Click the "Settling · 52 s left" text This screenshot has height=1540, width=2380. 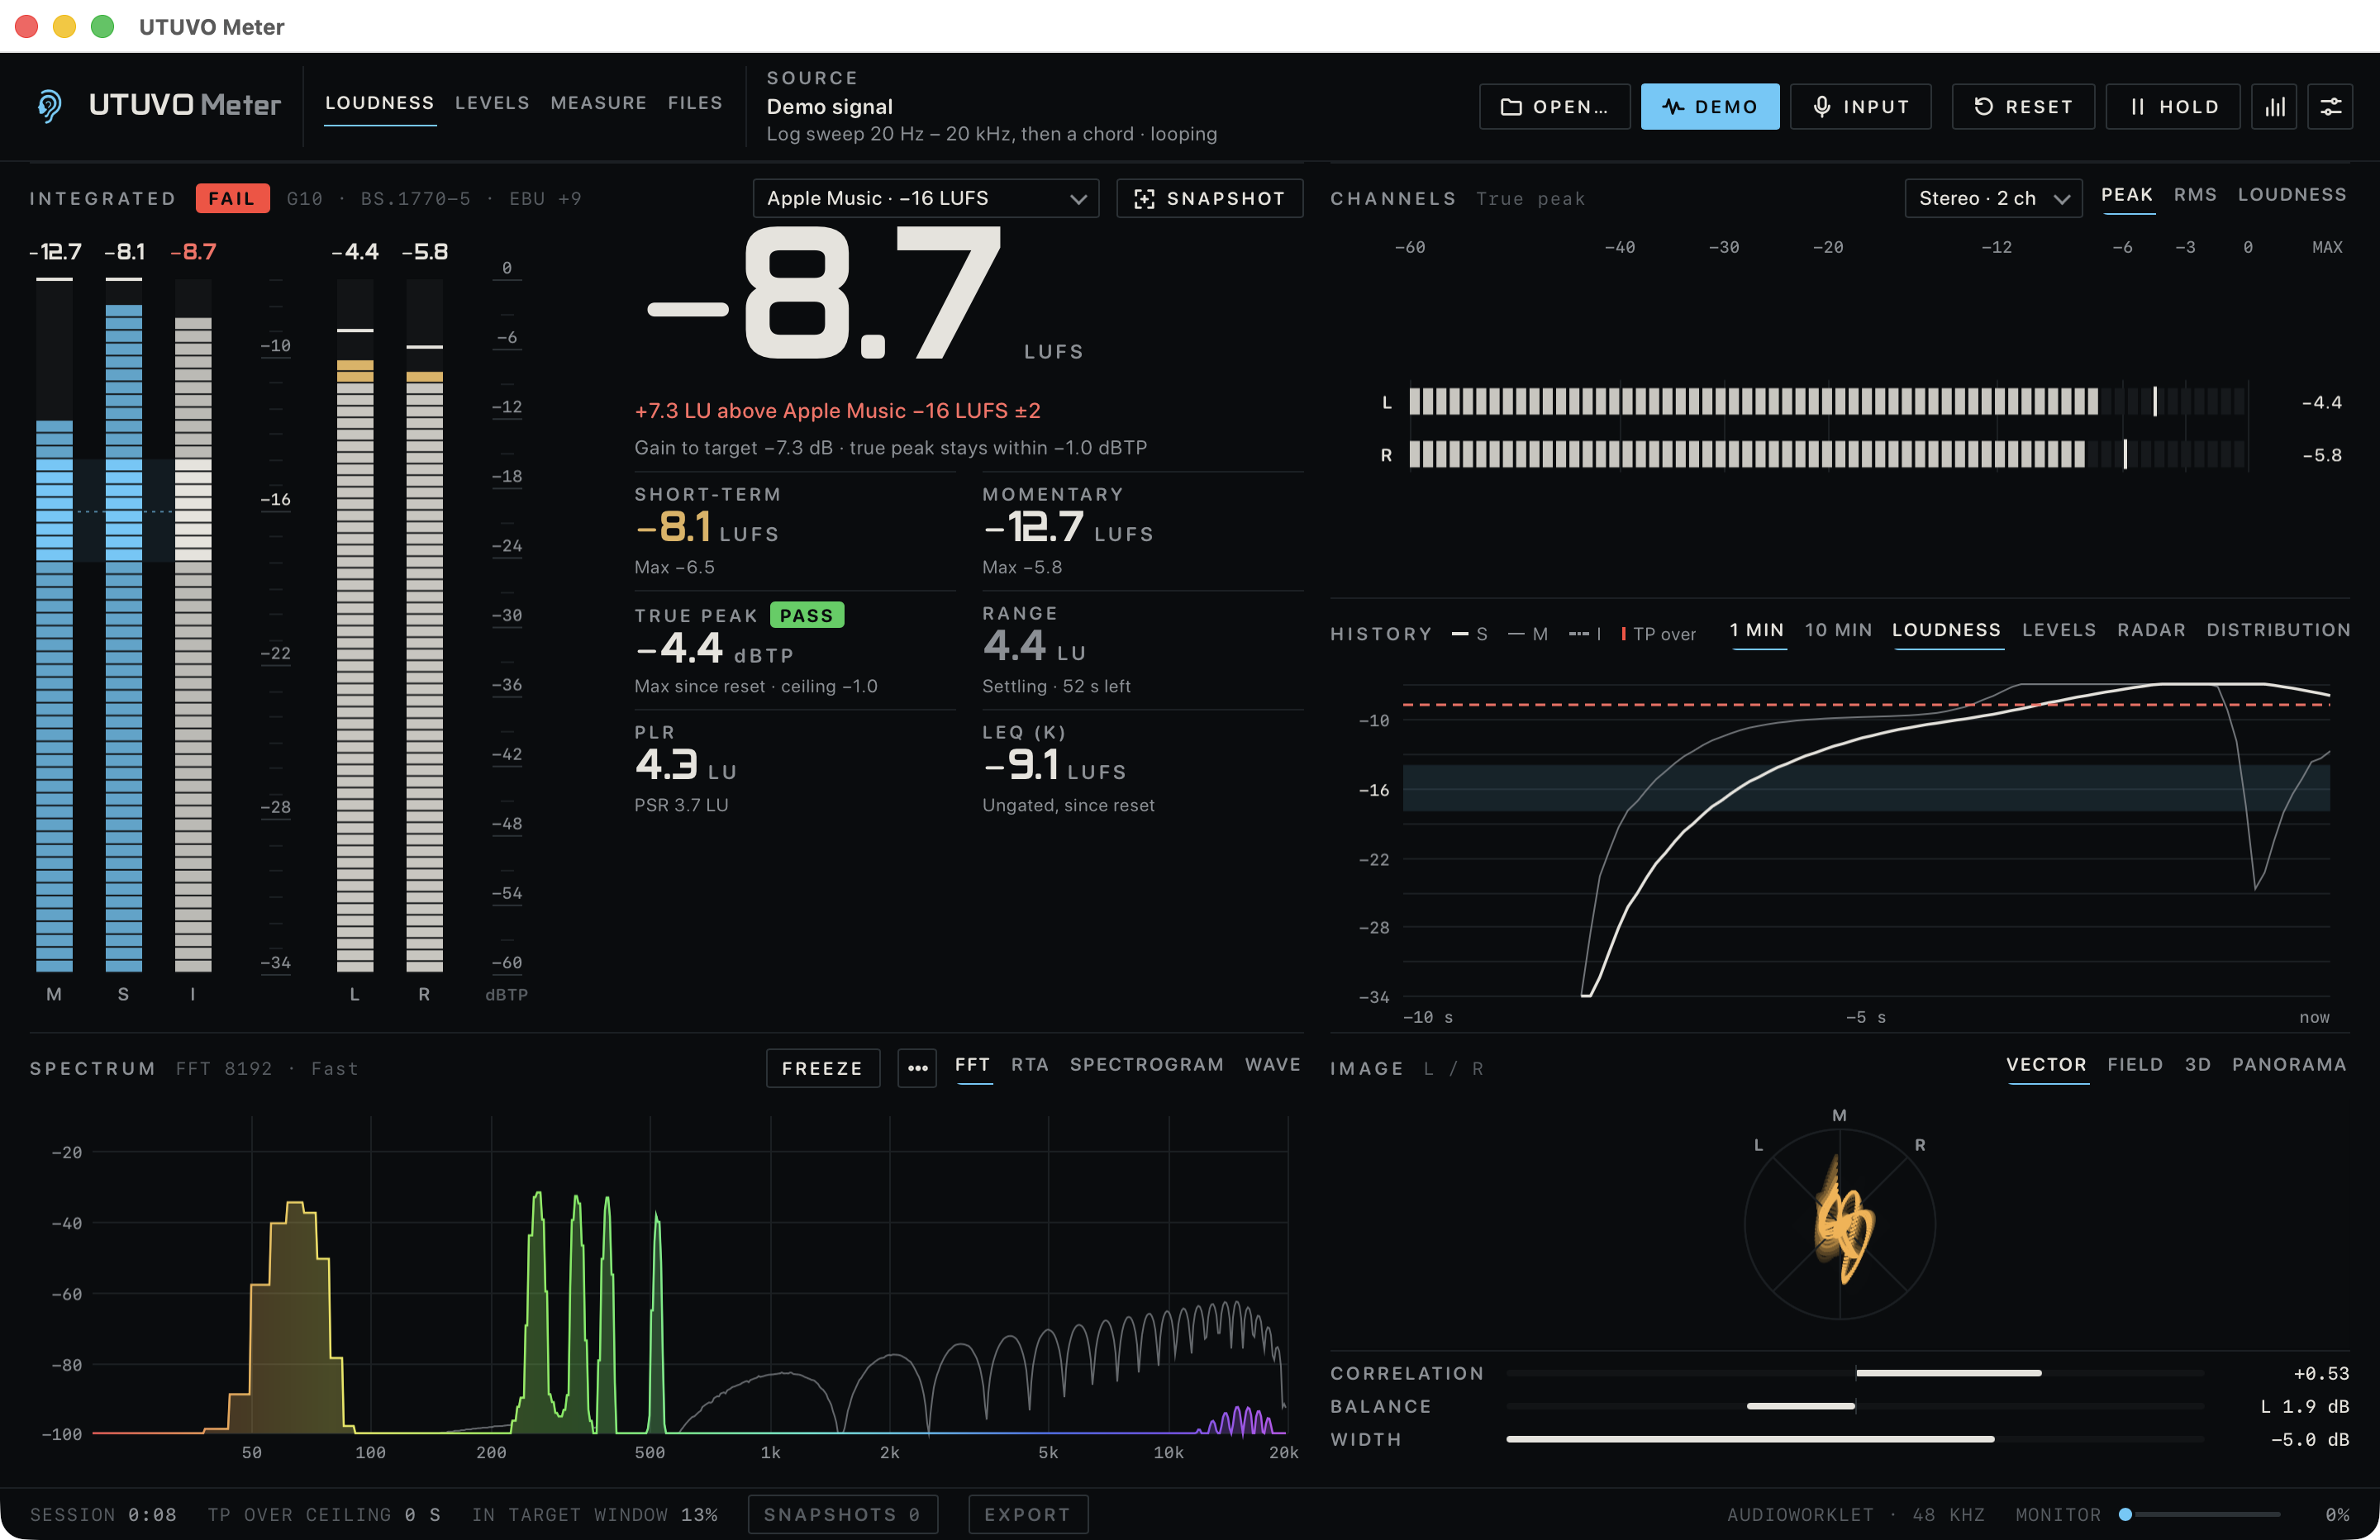pyautogui.click(x=1056, y=686)
